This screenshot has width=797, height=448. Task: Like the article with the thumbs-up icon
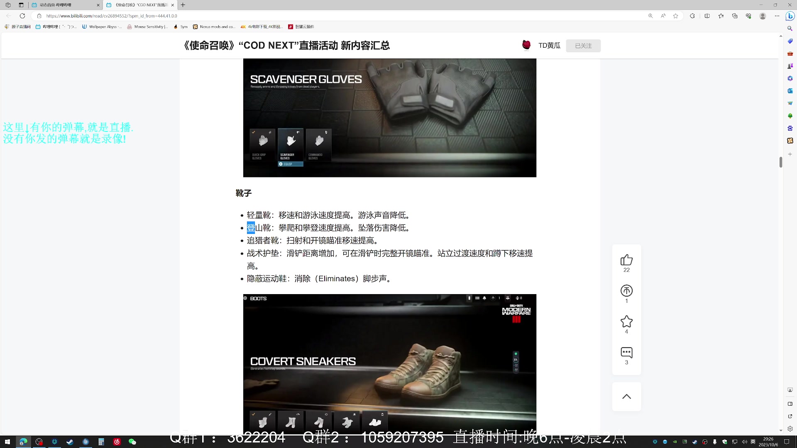pos(626,260)
